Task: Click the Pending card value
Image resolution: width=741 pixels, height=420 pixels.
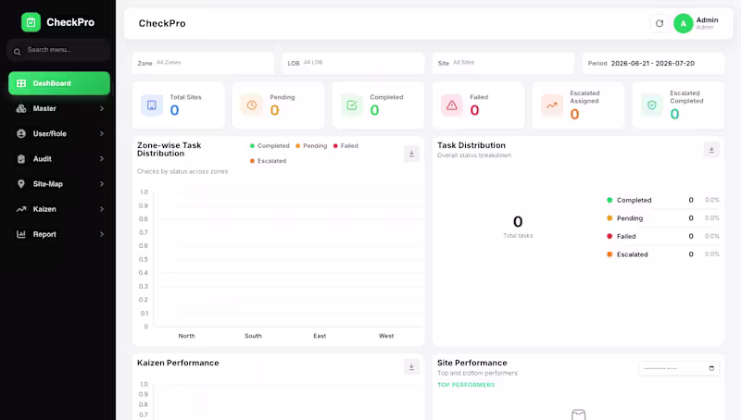Action: pyautogui.click(x=274, y=110)
